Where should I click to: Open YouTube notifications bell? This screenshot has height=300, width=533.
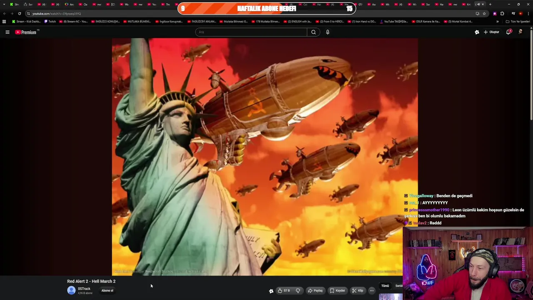pos(508,32)
